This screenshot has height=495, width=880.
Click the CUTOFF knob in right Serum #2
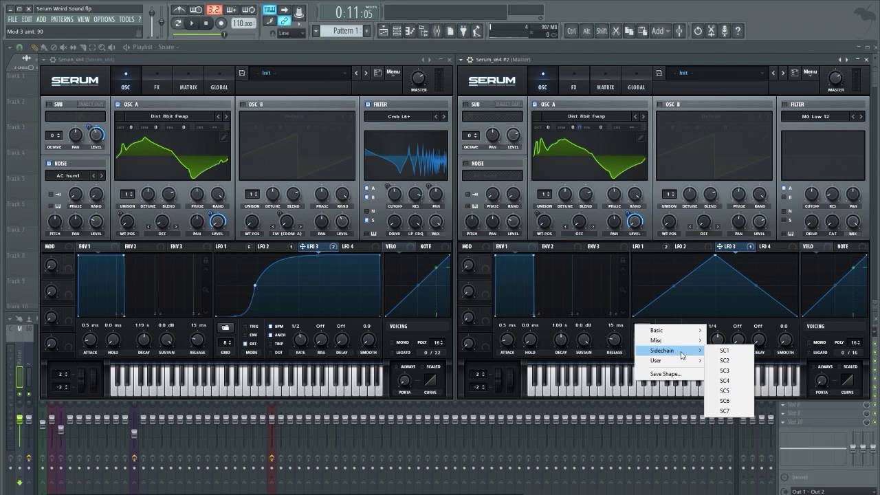coord(812,195)
